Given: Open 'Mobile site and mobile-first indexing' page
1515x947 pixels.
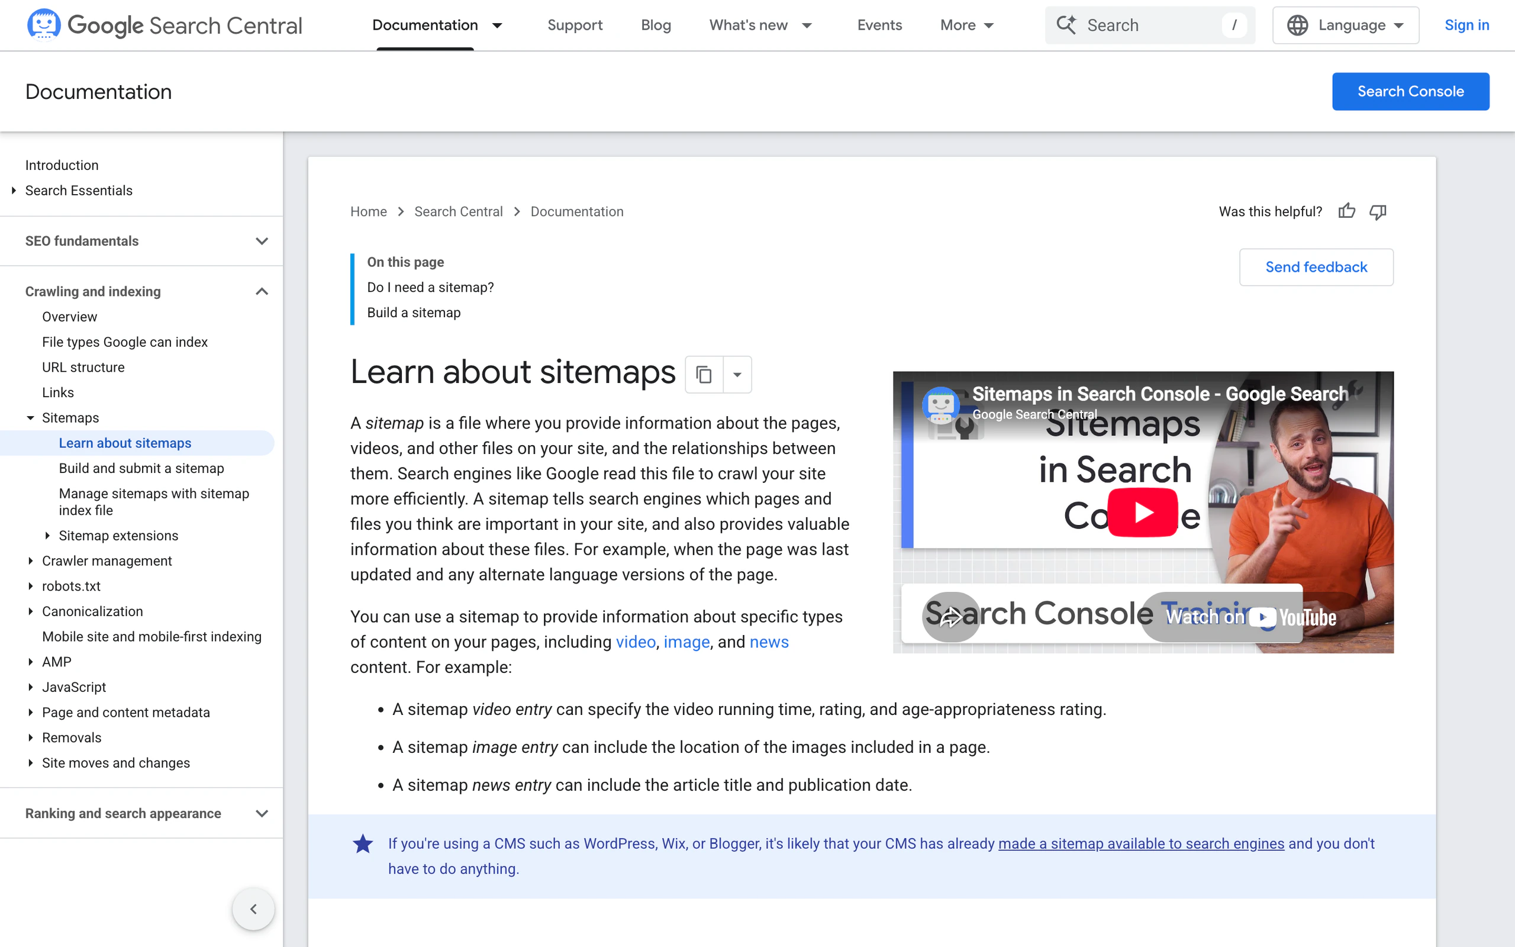Looking at the screenshot, I should click(151, 636).
